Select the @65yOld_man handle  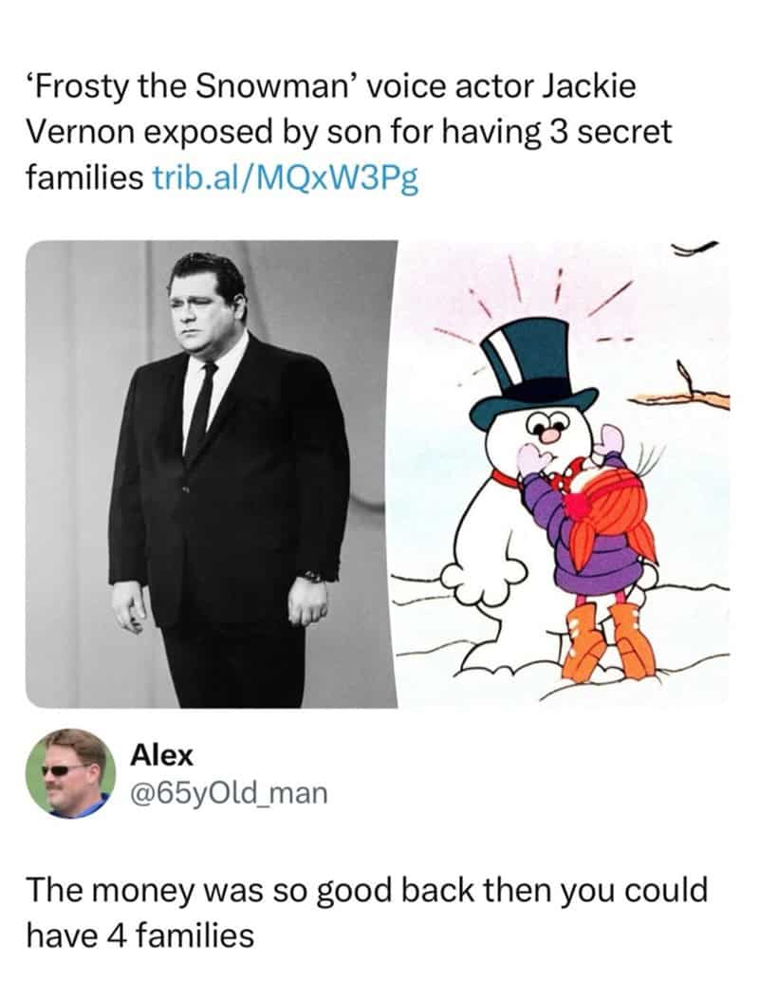point(229,793)
